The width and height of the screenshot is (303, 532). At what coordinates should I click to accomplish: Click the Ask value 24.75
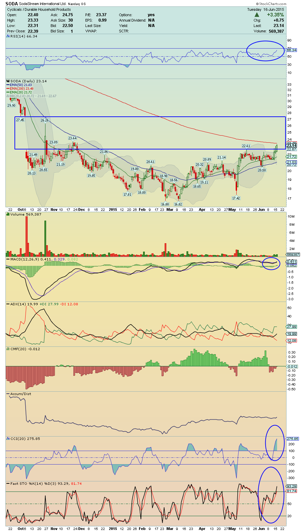point(68,15)
